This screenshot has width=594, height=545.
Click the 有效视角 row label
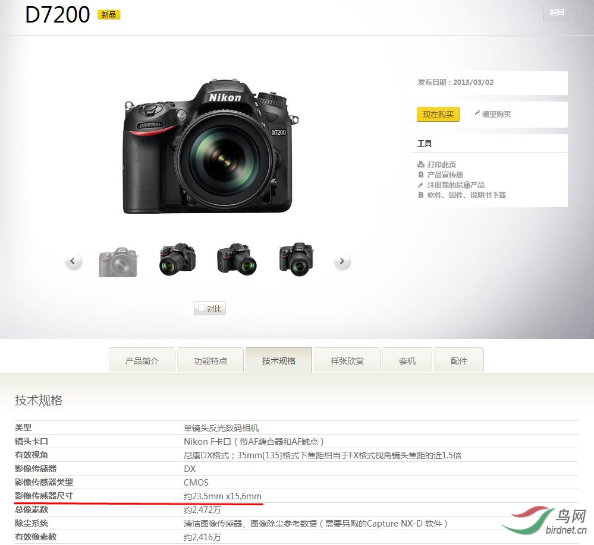[32, 455]
